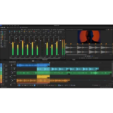
Task: Mute the first timeline track
Action: (14, 64)
